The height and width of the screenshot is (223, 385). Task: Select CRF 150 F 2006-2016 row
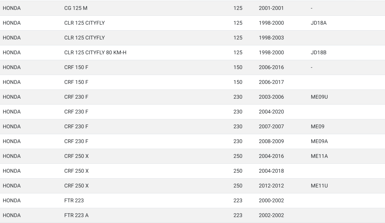pos(192,67)
